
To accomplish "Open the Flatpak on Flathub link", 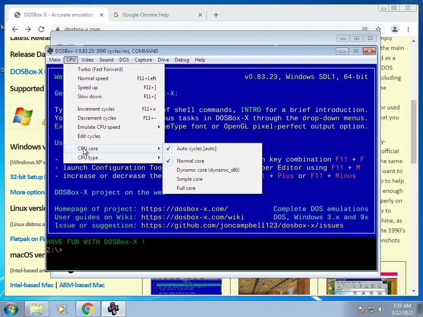I will (x=28, y=239).
